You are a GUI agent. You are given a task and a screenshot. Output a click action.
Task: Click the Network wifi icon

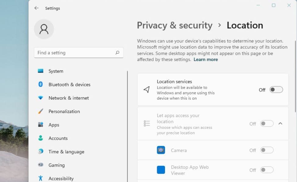41,98
